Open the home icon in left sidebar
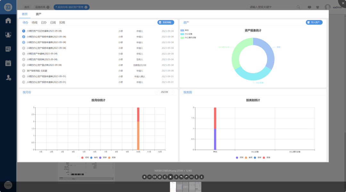The width and height of the screenshot is (346, 192). pyautogui.click(x=8, y=20)
